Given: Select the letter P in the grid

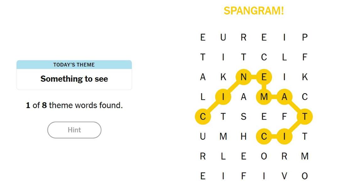Looking at the screenshot, I should [x=304, y=37].
